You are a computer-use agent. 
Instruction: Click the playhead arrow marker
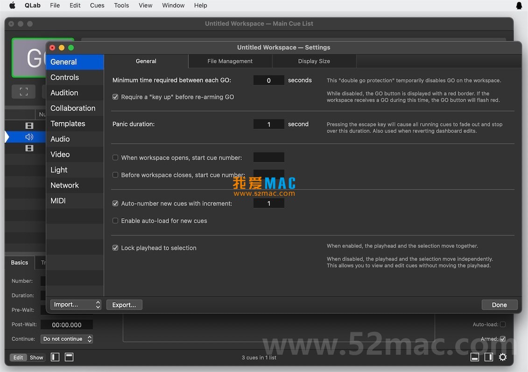(x=7, y=137)
